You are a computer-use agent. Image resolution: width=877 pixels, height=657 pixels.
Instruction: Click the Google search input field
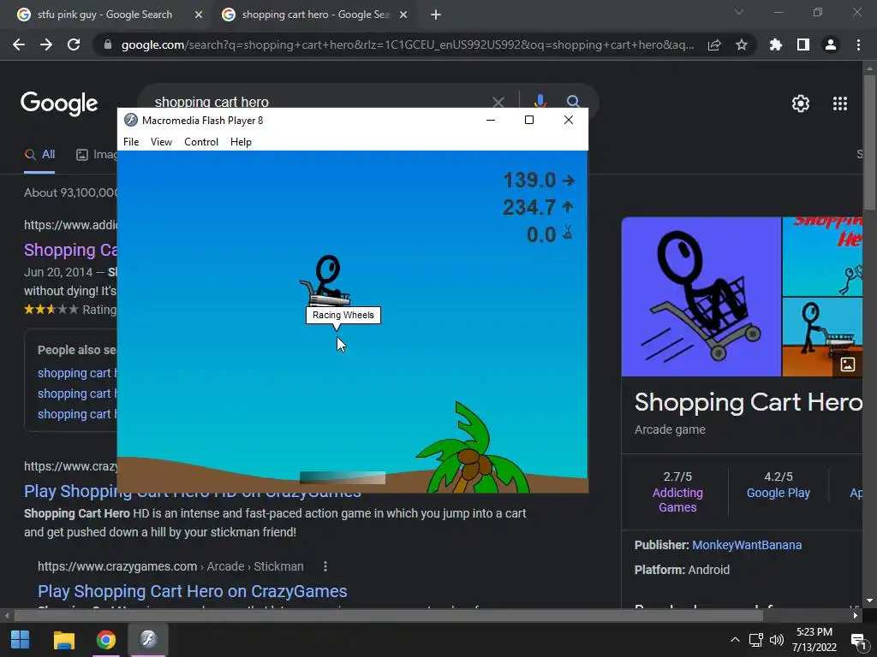319,102
